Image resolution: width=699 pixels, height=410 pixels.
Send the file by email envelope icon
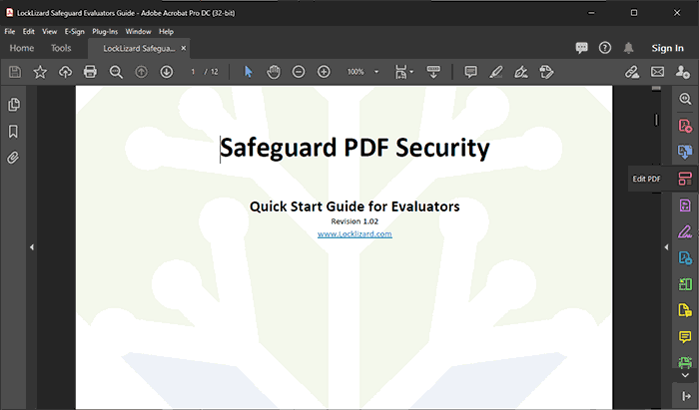[x=657, y=72]
